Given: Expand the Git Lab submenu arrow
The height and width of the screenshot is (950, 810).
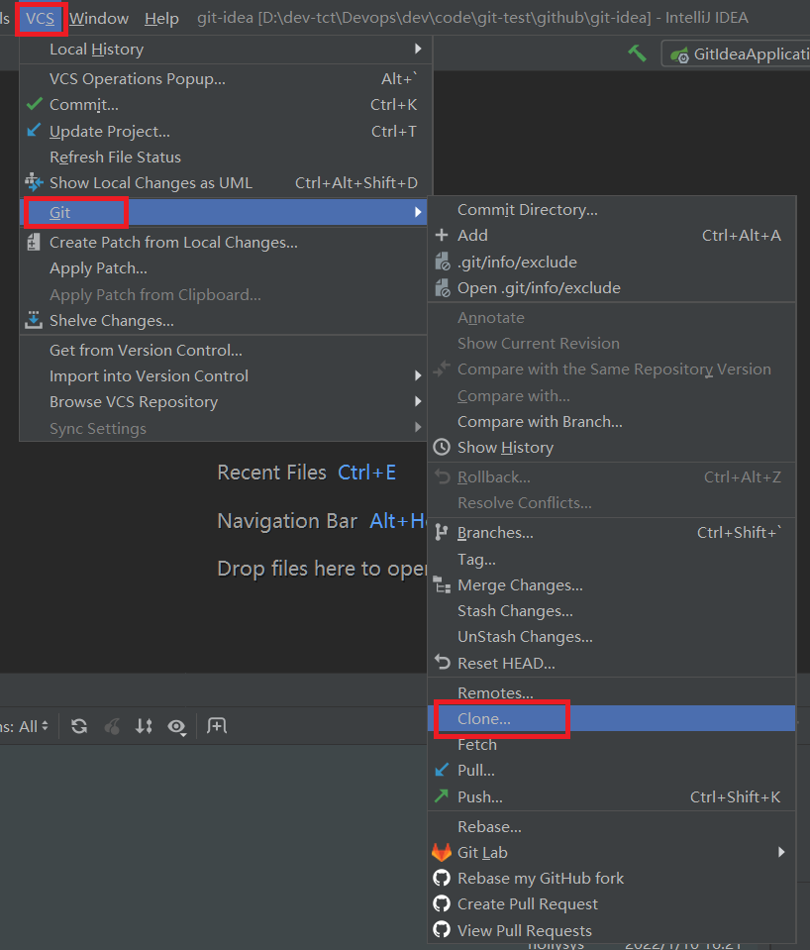Looking at the screenshot, I should [x=781, y=853].
